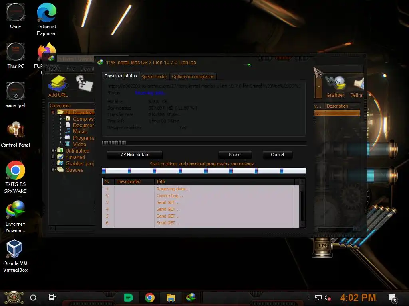Select the Unfinished category label
This screenshot has height=306, width=409.
[x=77, y=151]
